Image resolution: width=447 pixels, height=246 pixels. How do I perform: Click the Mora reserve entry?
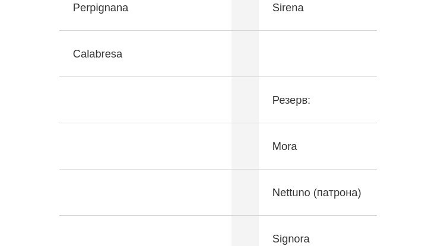(x=284, y=146)
